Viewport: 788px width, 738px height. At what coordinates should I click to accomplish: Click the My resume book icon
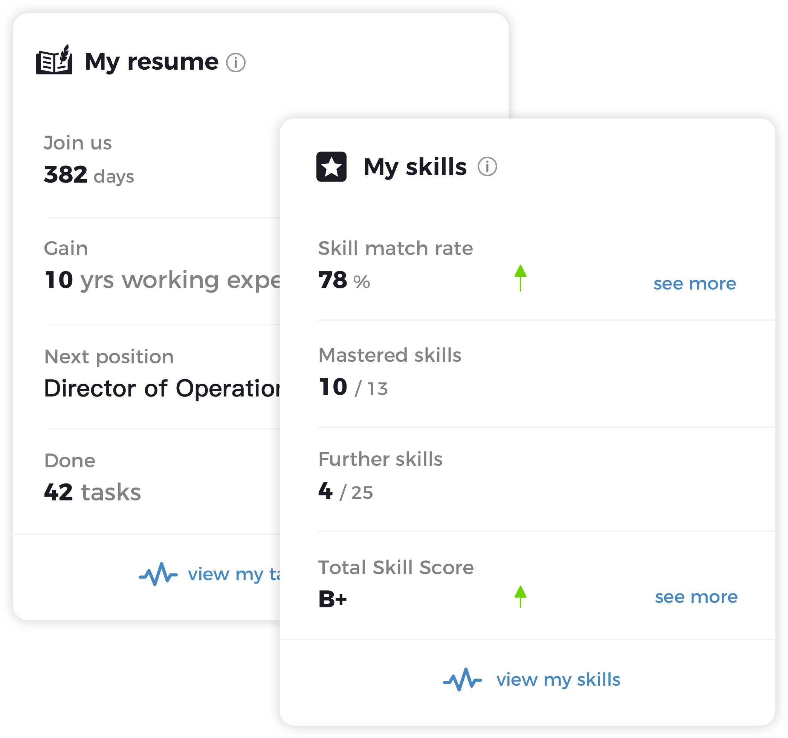54,59
